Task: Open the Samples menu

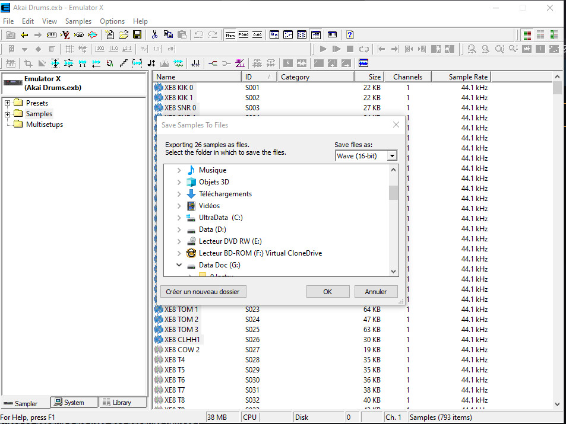Action: pyautogui.click(x=78, y=21)
